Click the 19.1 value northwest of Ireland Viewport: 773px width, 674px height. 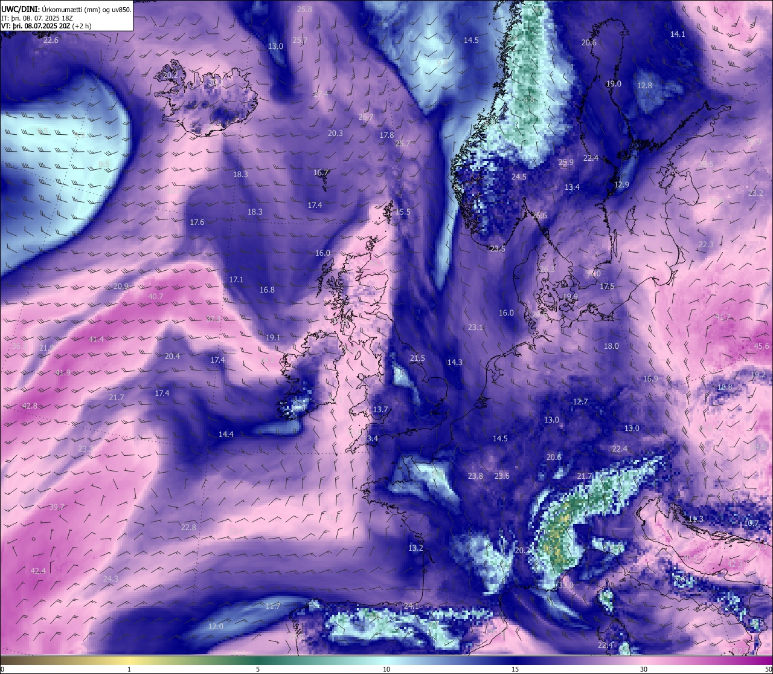click(x=273, y=338)
